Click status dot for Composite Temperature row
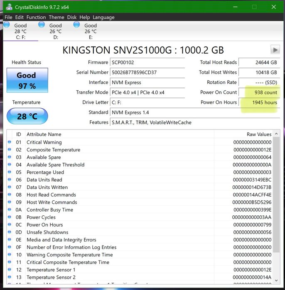This screenshot has width=285, height=290. [10, 149]
